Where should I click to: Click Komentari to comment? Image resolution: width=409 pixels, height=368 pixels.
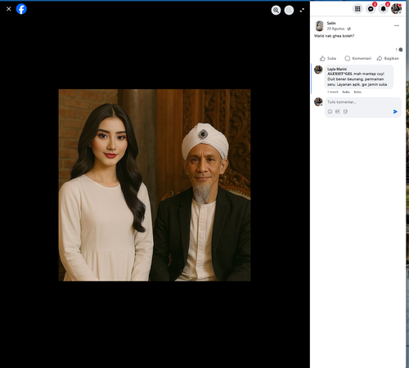(x=358, y=58)
